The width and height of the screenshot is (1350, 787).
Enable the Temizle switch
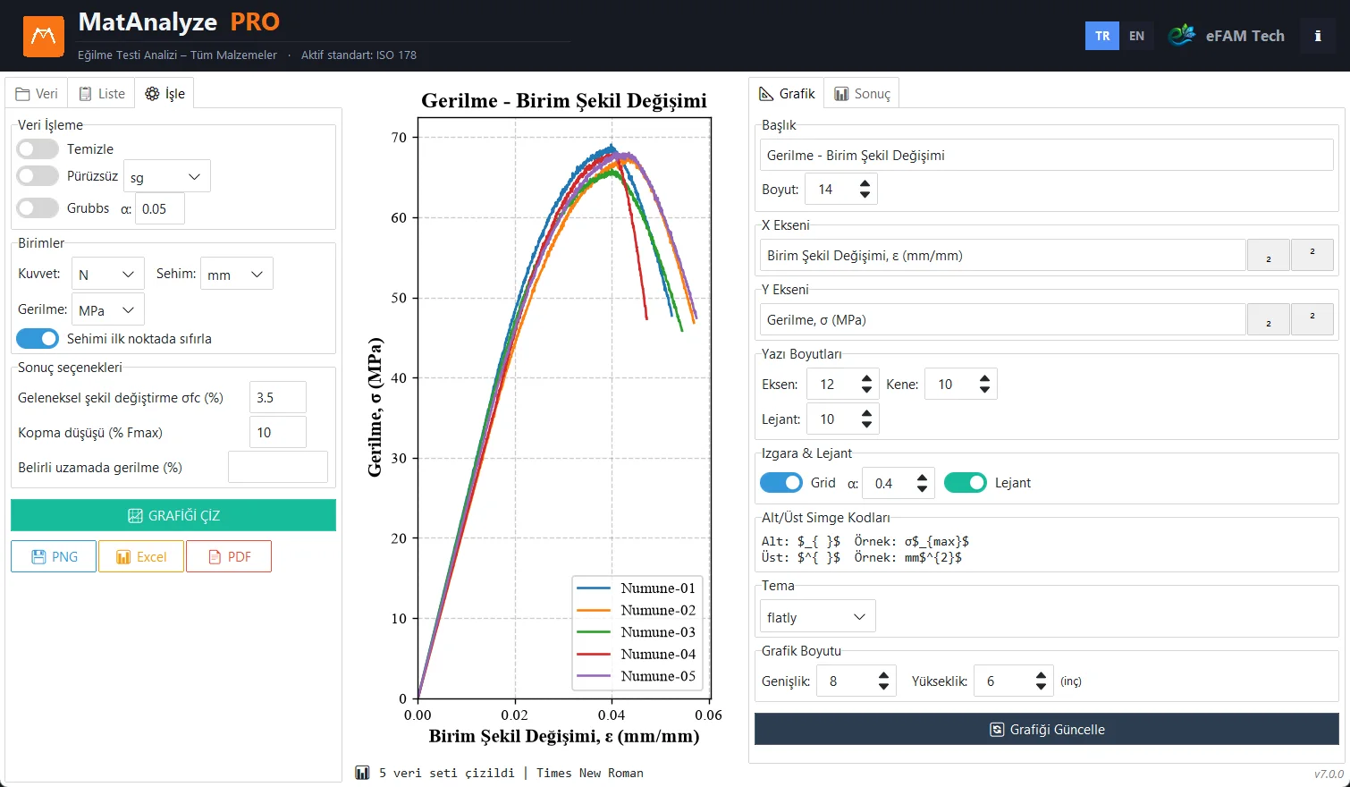coord(38,148)
